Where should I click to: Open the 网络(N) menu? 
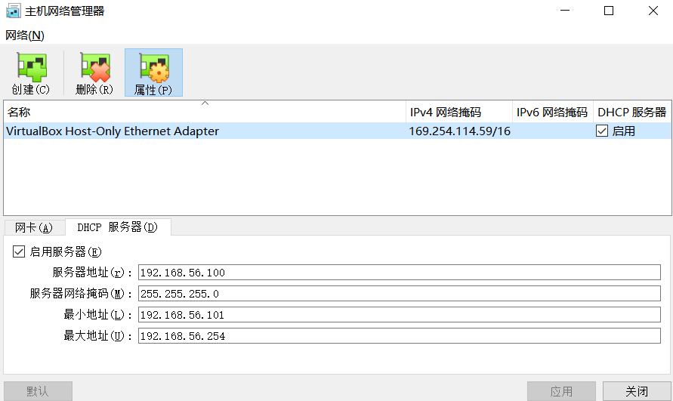coord(25,35)
